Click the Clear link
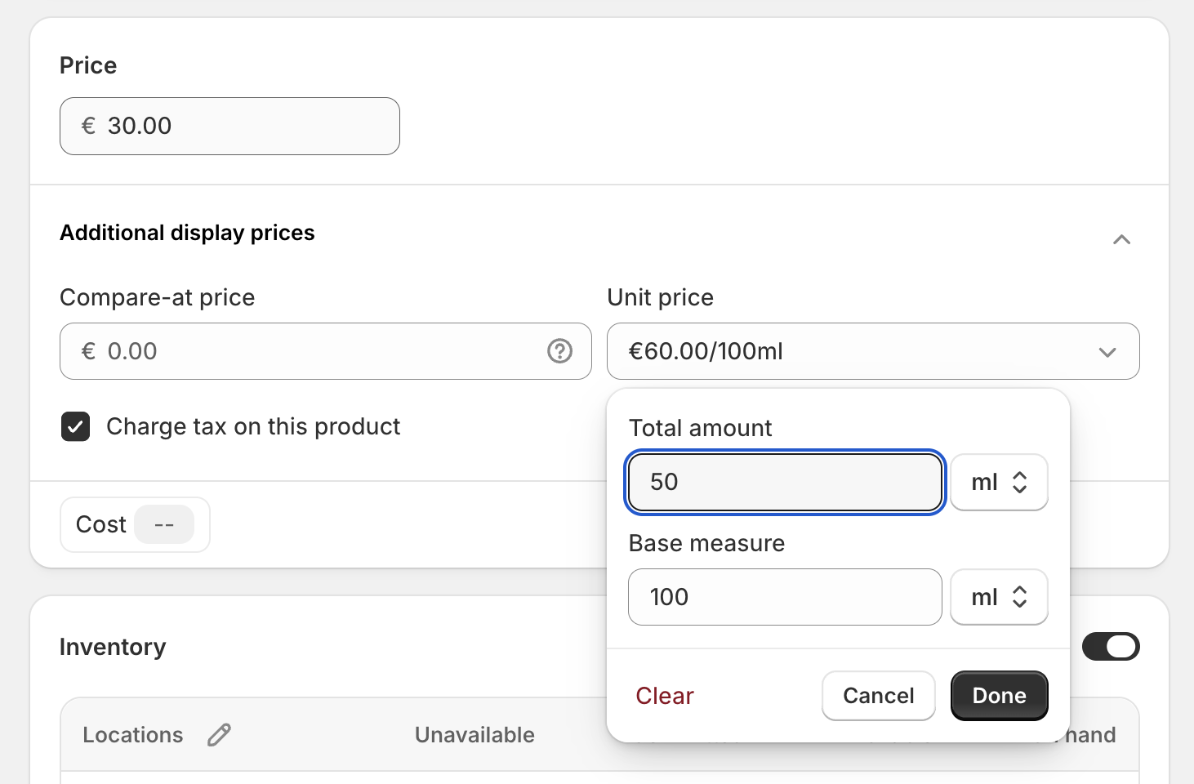 [664, 695]
